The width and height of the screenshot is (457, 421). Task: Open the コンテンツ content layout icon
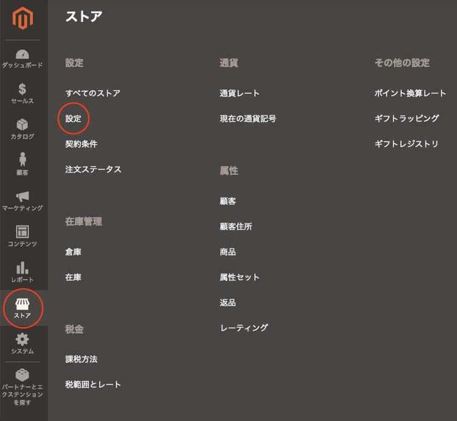(23, 232)
